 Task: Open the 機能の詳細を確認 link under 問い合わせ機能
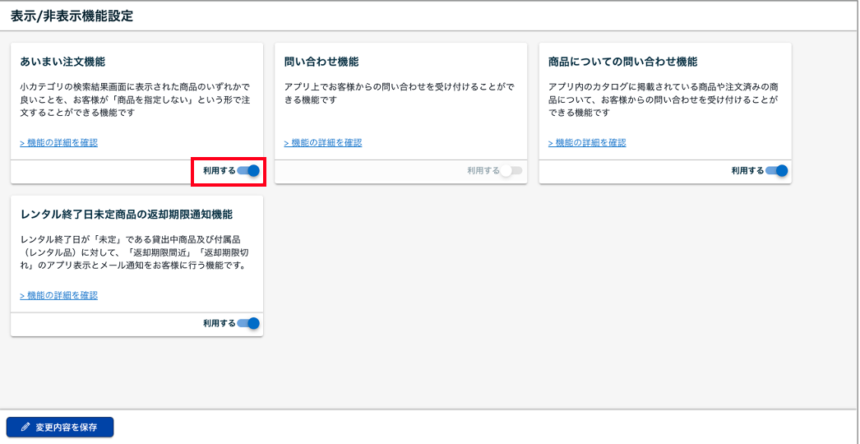pyautogui.click(x=323, y=143)
